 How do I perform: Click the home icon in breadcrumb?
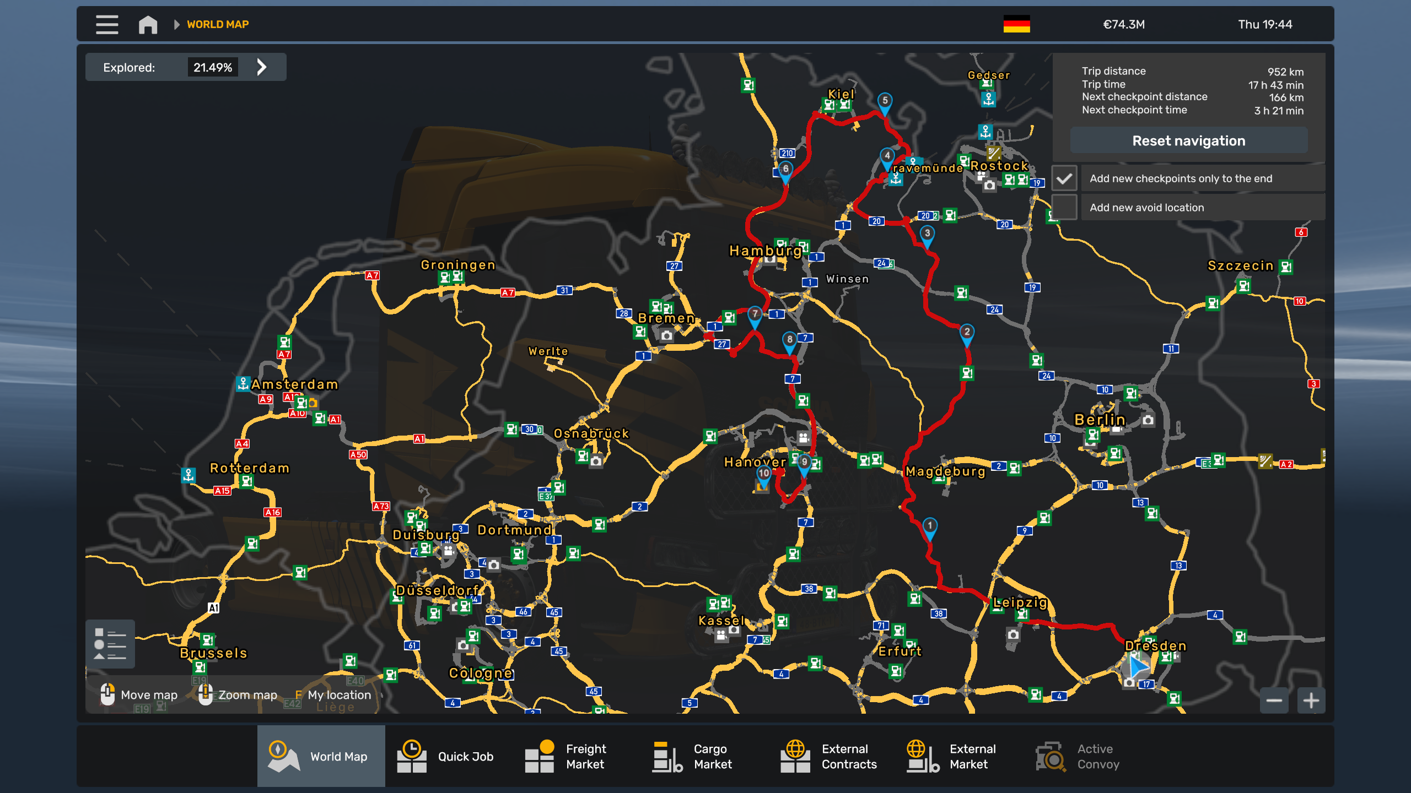point(148,24)
